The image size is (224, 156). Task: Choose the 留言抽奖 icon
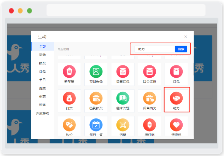tap(150, 98)
